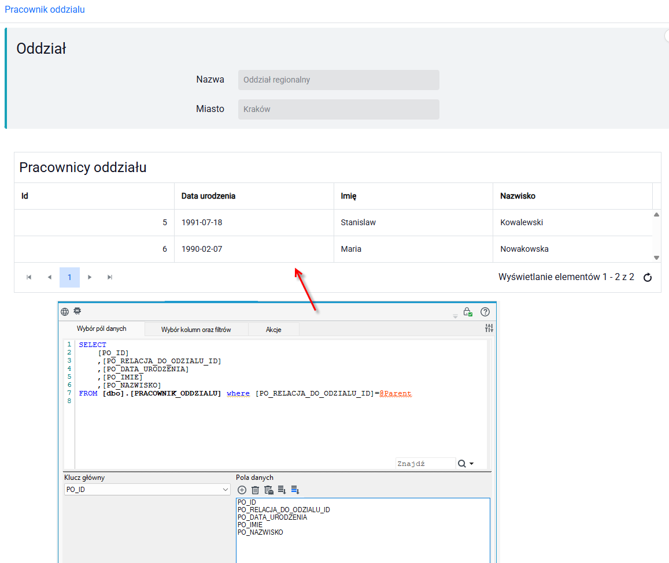Select the Maria cell in the grid
This screenshot has width=669, height=563.
[x=413, y=249]
